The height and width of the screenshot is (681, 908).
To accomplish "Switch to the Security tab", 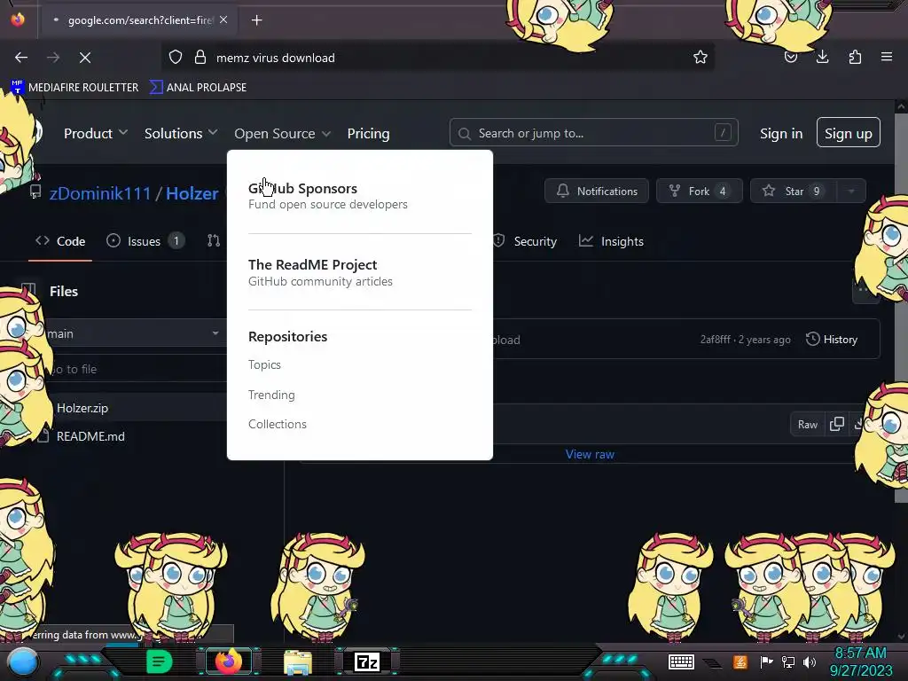I will pyautogui.click(x=525, y=241).
